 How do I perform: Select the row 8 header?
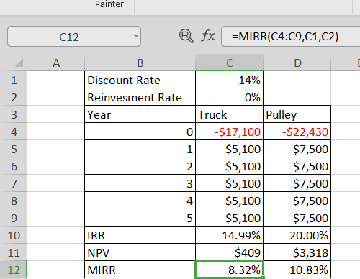pyautogui.click(x=14, y=201)
